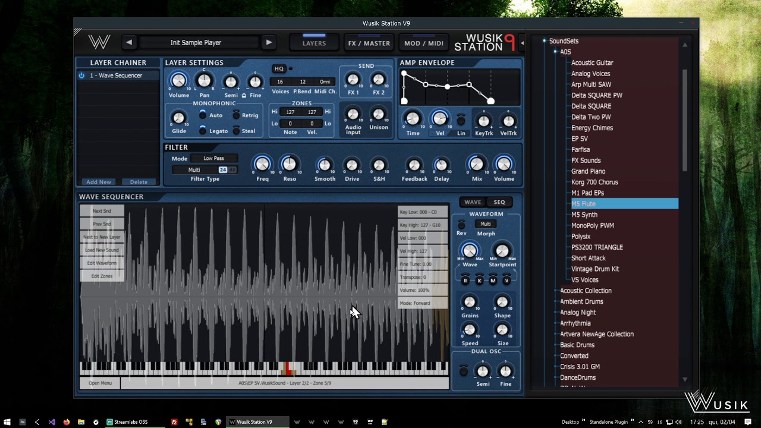Enable the HQ mode indicator

(x=291, y=68)
